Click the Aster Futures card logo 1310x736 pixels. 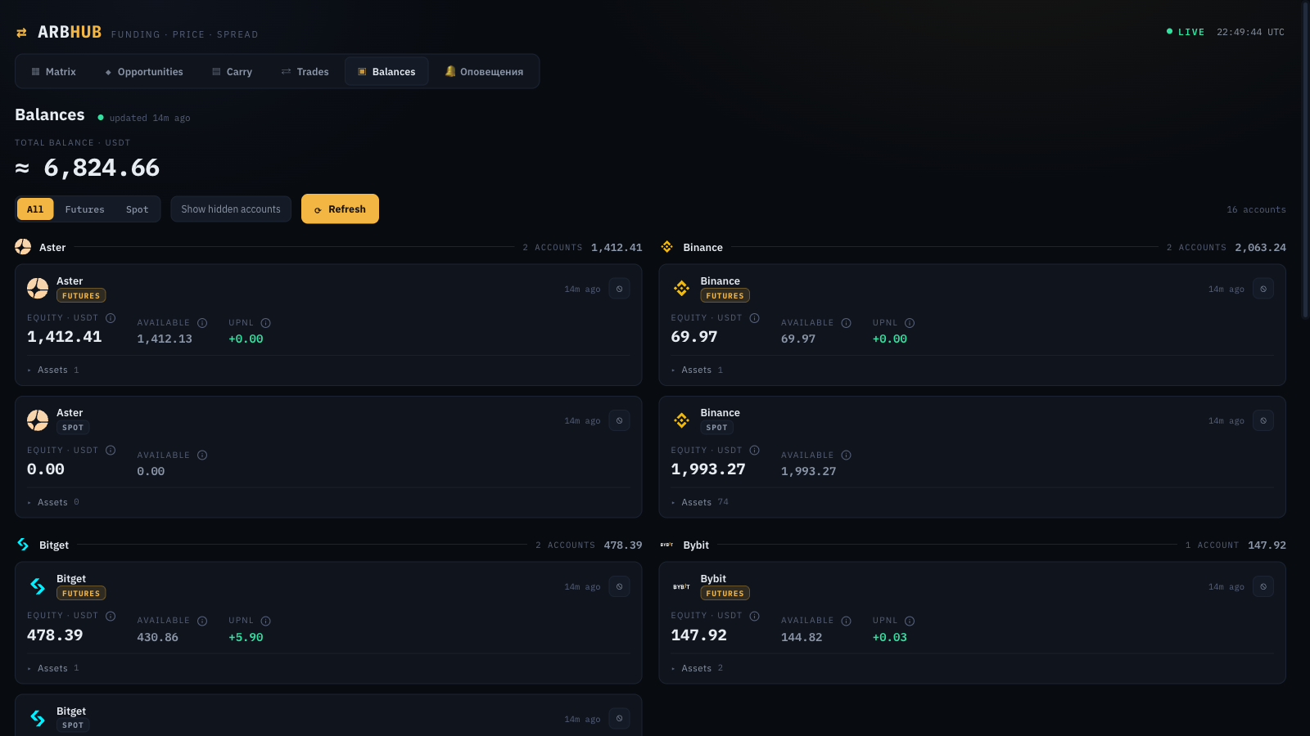click(38, 288)
